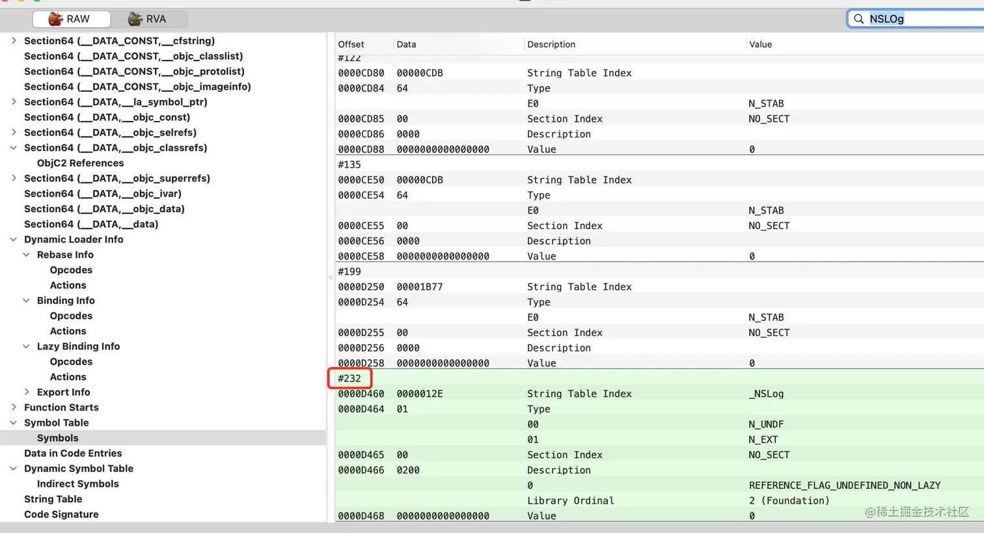Open Data in Code Entries
The width and height of the screenshot is (984, 533).
coord(73,453)
